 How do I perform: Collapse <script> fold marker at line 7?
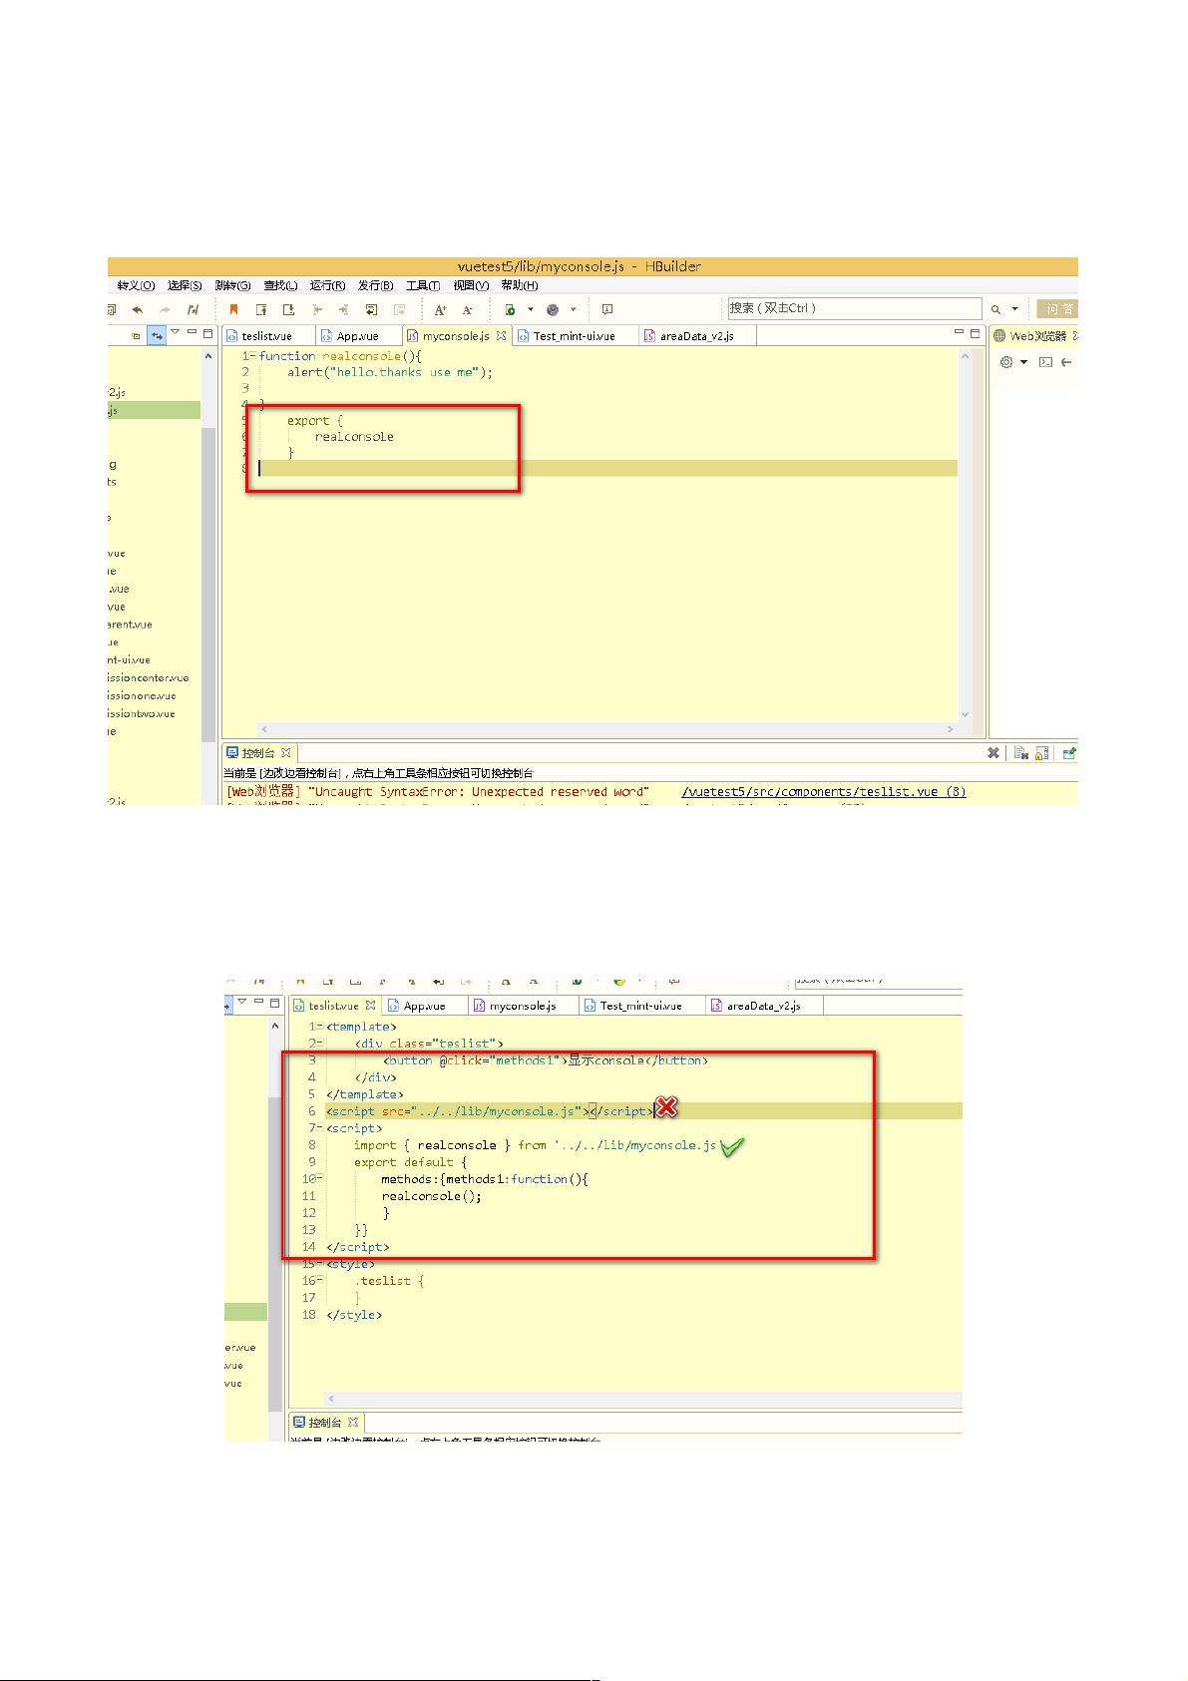click(x=320, y=1128)
